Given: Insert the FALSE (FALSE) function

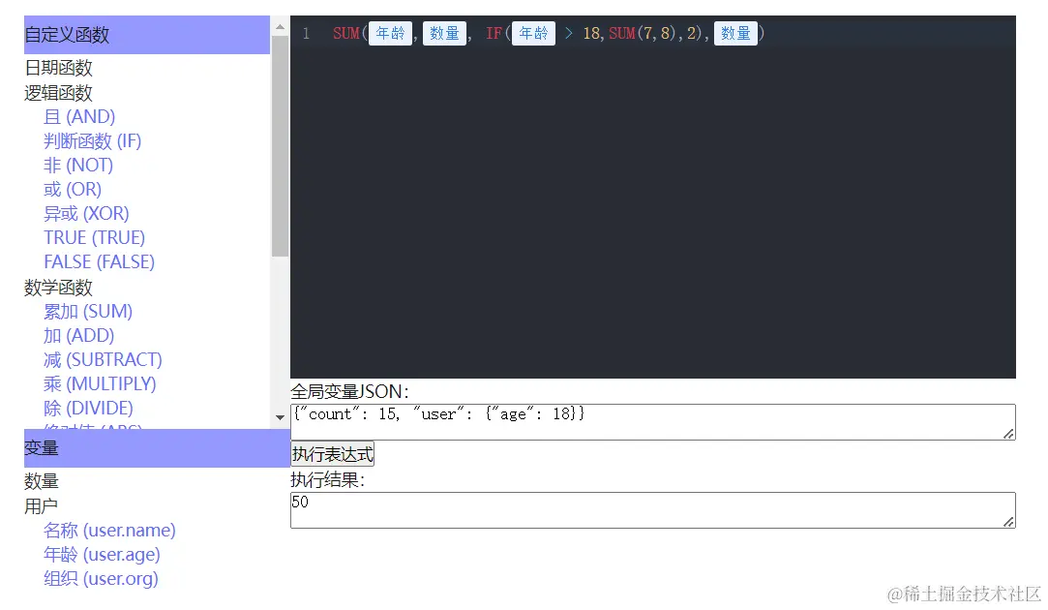Looking at the screenshot, I should pyautogui.click(x=99, y=261).
